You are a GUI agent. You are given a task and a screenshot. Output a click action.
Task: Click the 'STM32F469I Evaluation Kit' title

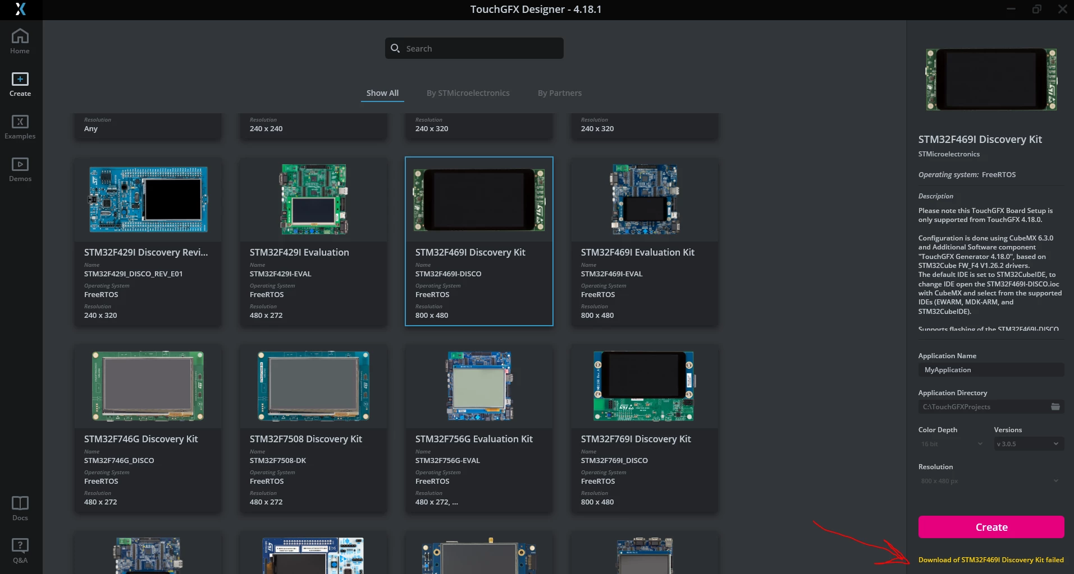coord(638,252)
